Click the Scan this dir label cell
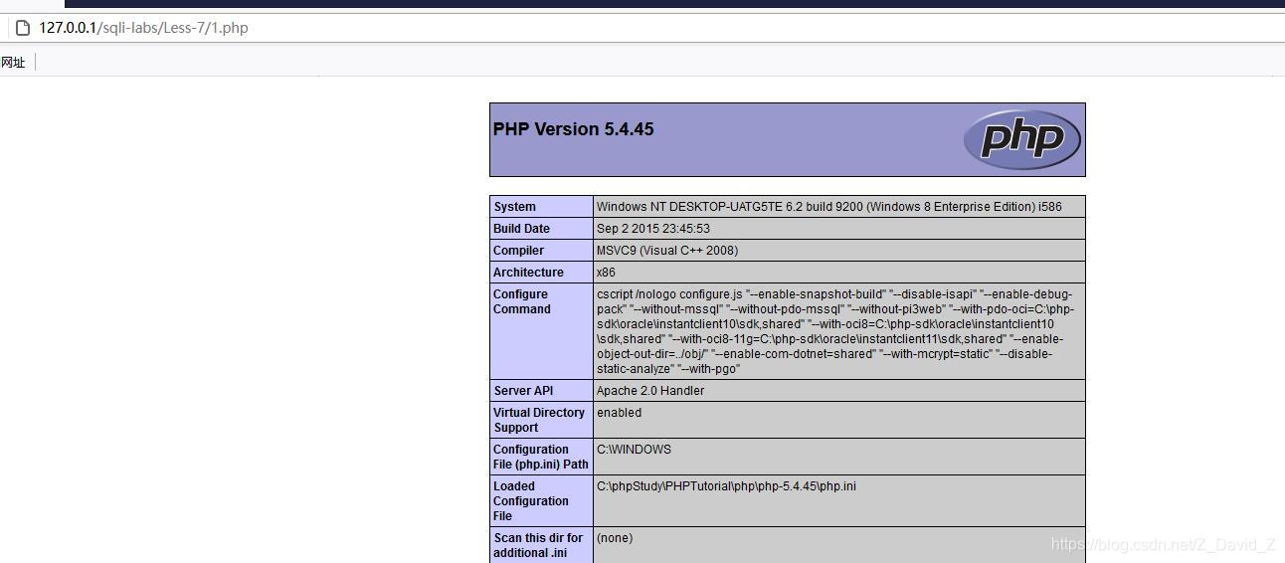1285x563 pixels. click(542, 545)
